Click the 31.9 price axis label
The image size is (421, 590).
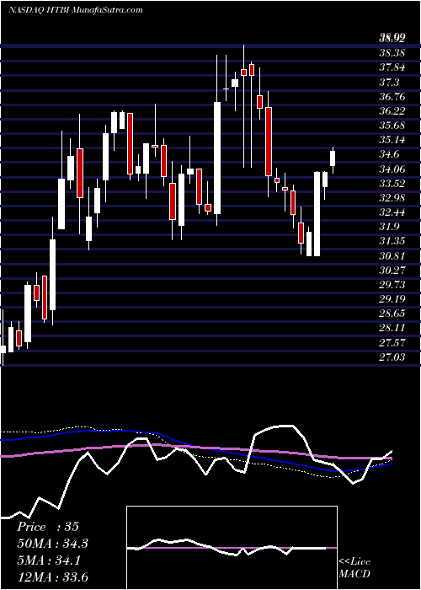390,227
